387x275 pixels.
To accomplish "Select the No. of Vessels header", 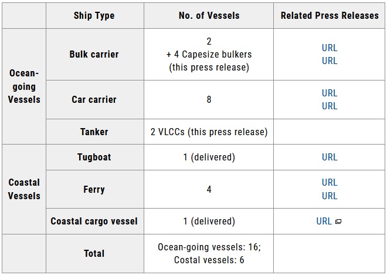I will (x=209, y=15).
